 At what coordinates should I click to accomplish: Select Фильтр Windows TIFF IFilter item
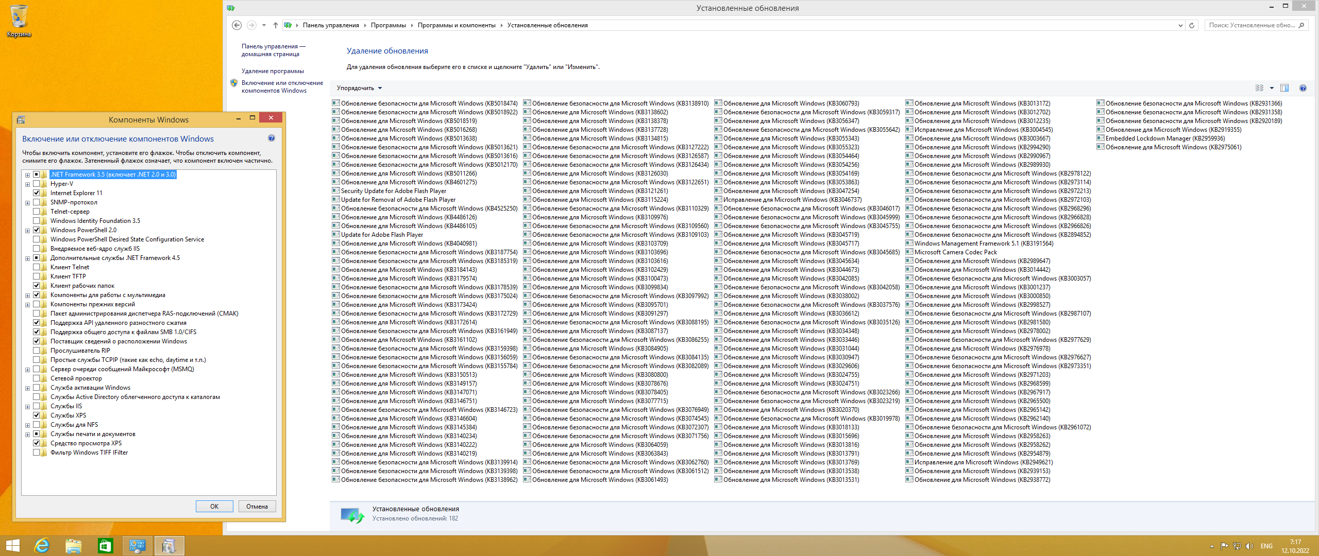coord(89,453)
